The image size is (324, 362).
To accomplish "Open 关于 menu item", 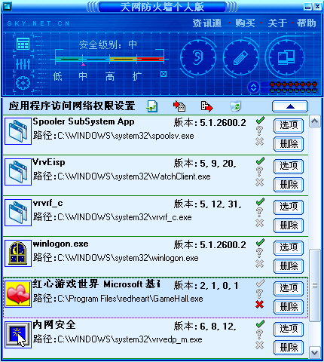I will click(277, 23).
